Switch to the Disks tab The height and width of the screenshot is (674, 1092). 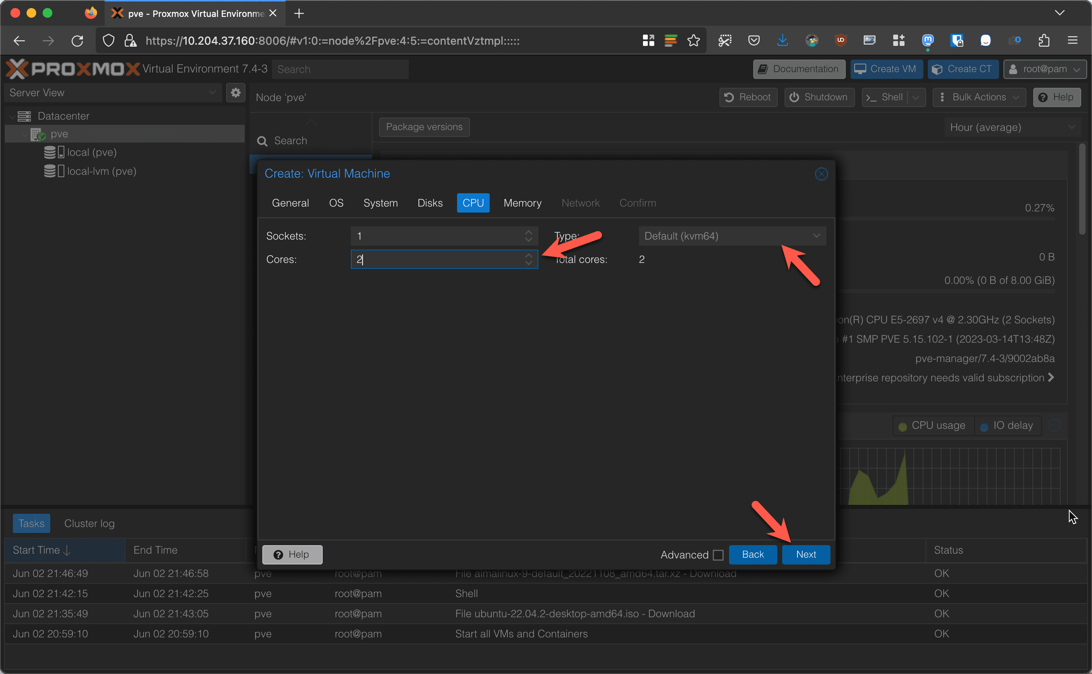coord(430,203)
